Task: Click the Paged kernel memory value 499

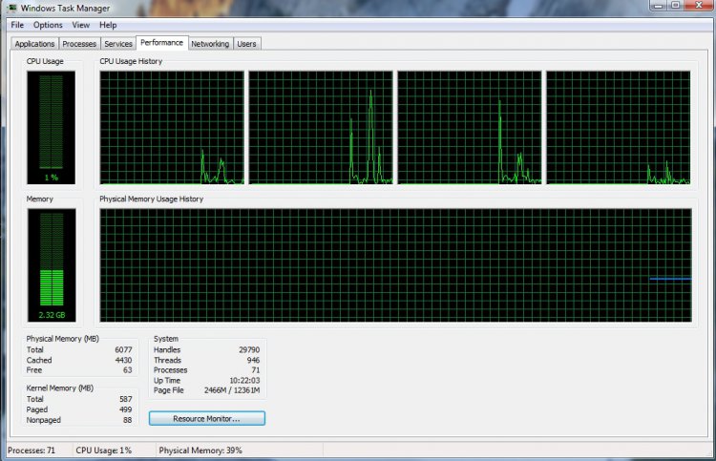Action: (x=126, y=409)
